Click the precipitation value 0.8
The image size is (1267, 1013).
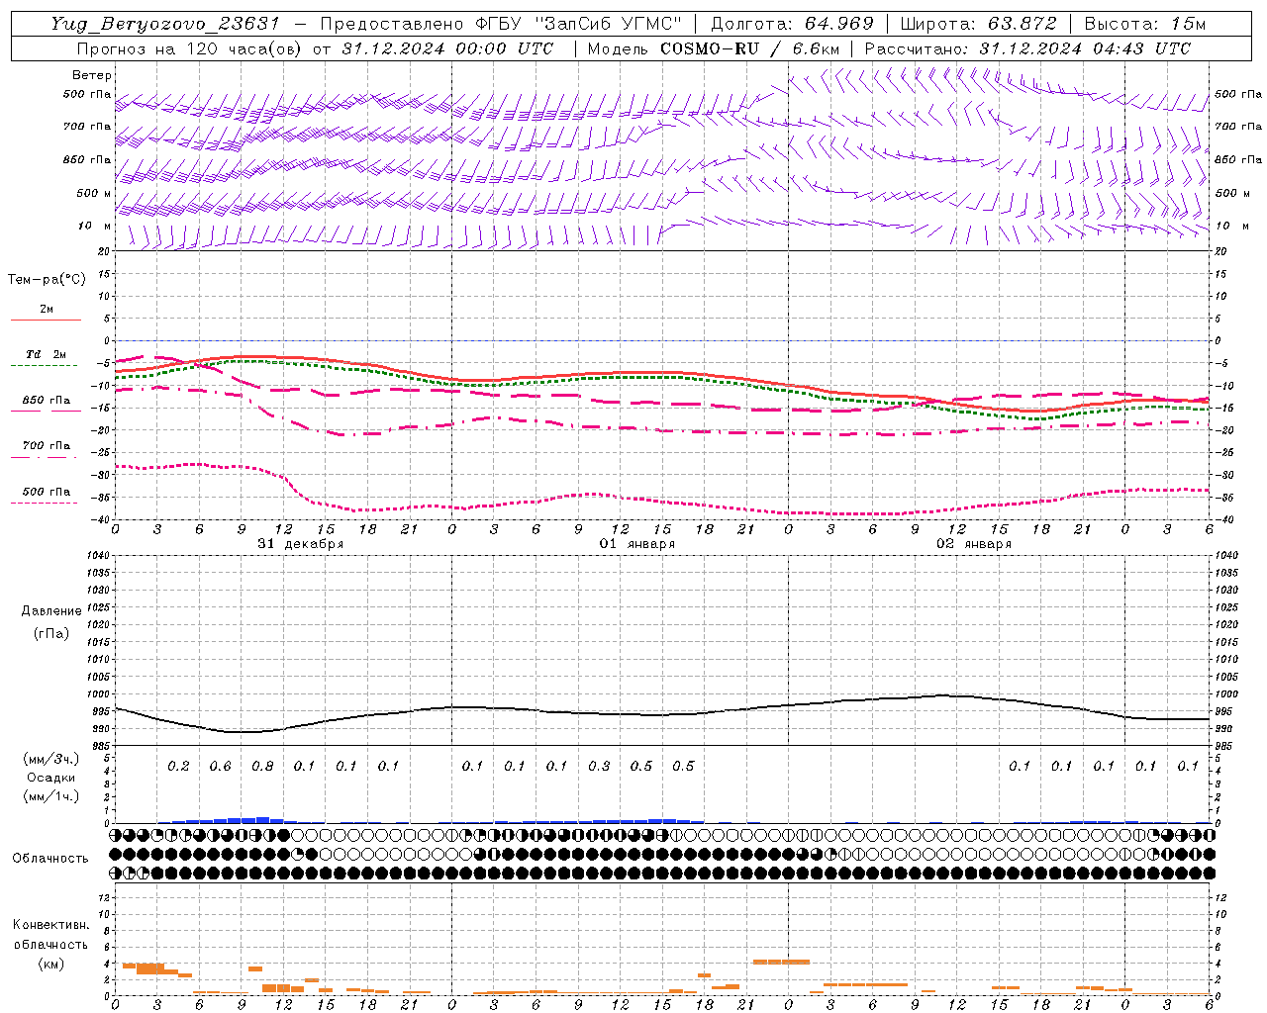tap(262, 766)
